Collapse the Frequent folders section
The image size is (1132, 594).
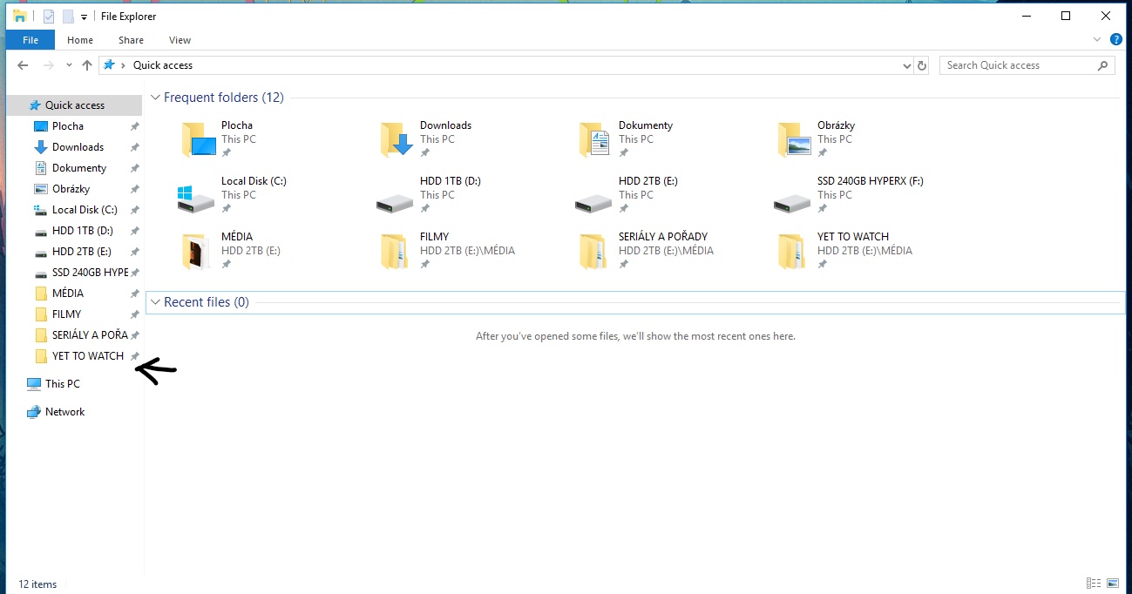(155, 98)
